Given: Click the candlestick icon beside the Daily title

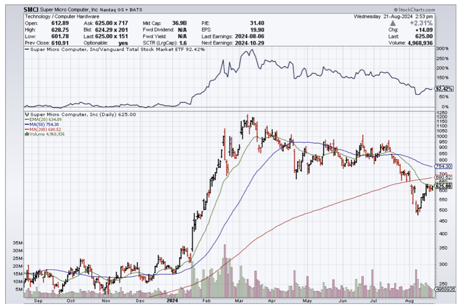Looking at the screenshot, I should pyautogui.click(x=26, y=114).
